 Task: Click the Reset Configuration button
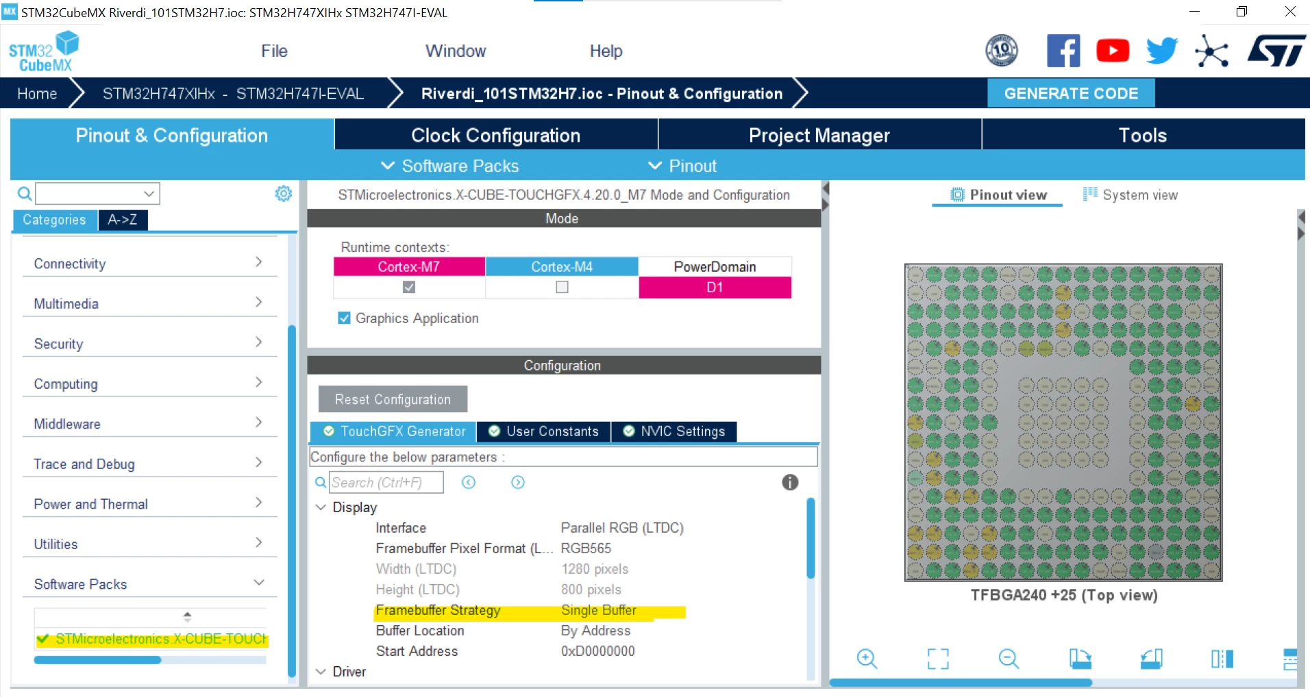pos(393,399)
